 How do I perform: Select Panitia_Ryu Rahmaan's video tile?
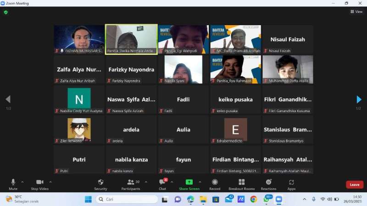(236, 70)
